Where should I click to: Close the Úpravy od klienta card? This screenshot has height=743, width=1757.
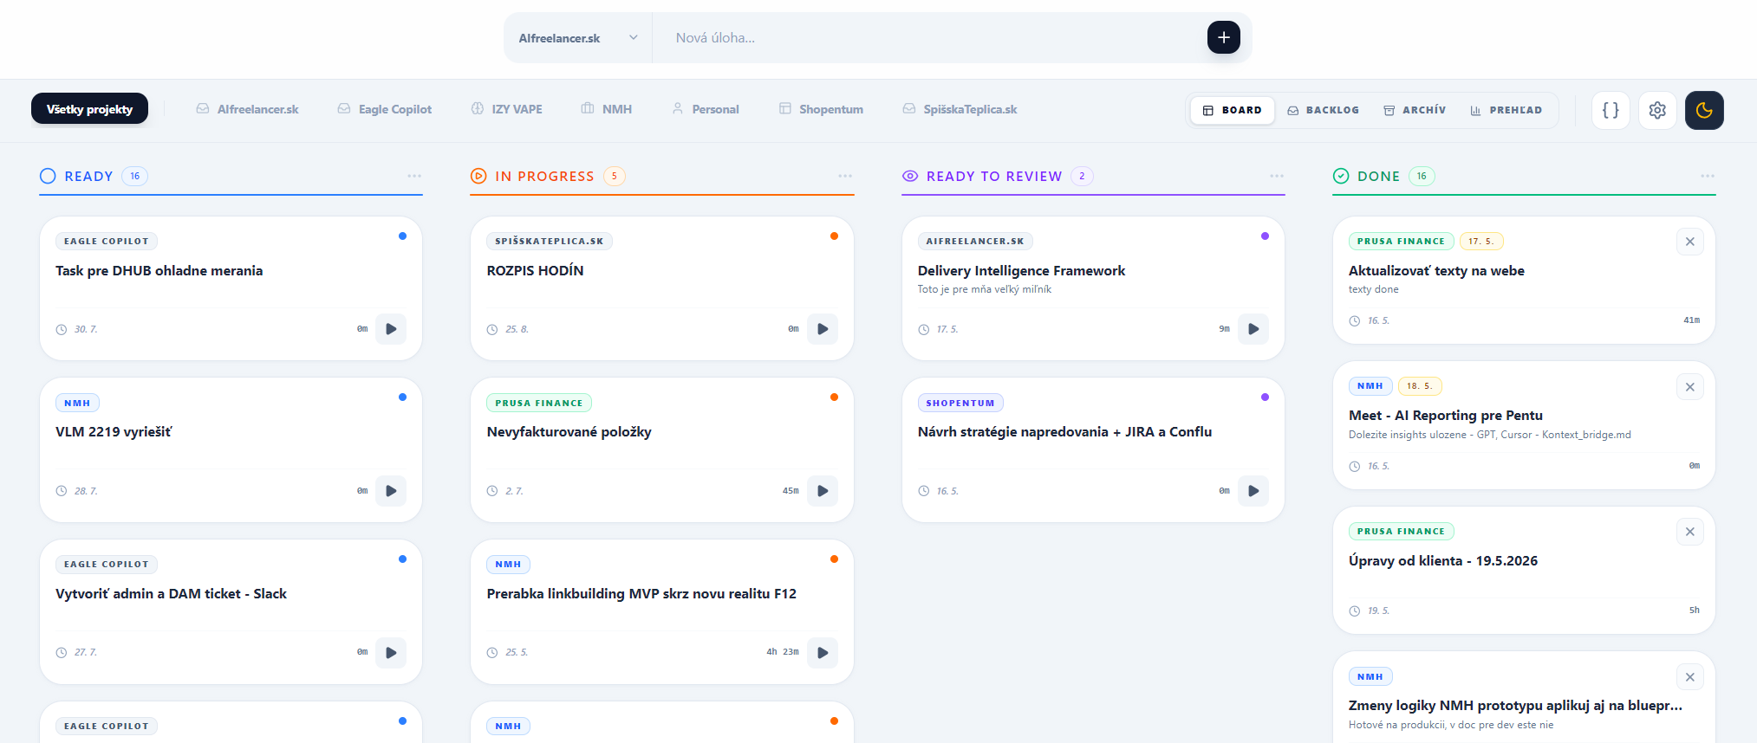click(1690, 532)
